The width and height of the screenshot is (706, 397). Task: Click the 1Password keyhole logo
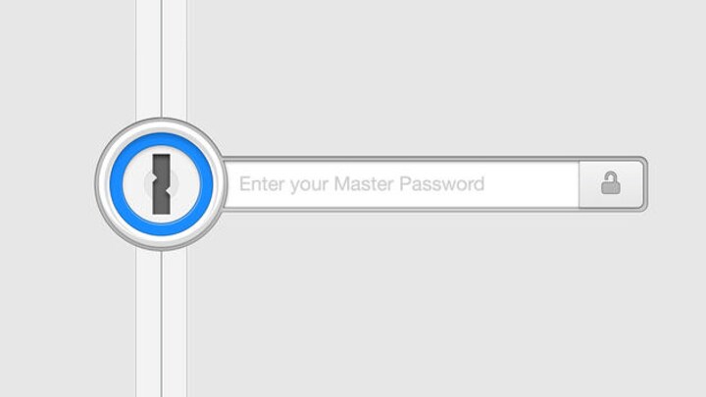(161, 184)
